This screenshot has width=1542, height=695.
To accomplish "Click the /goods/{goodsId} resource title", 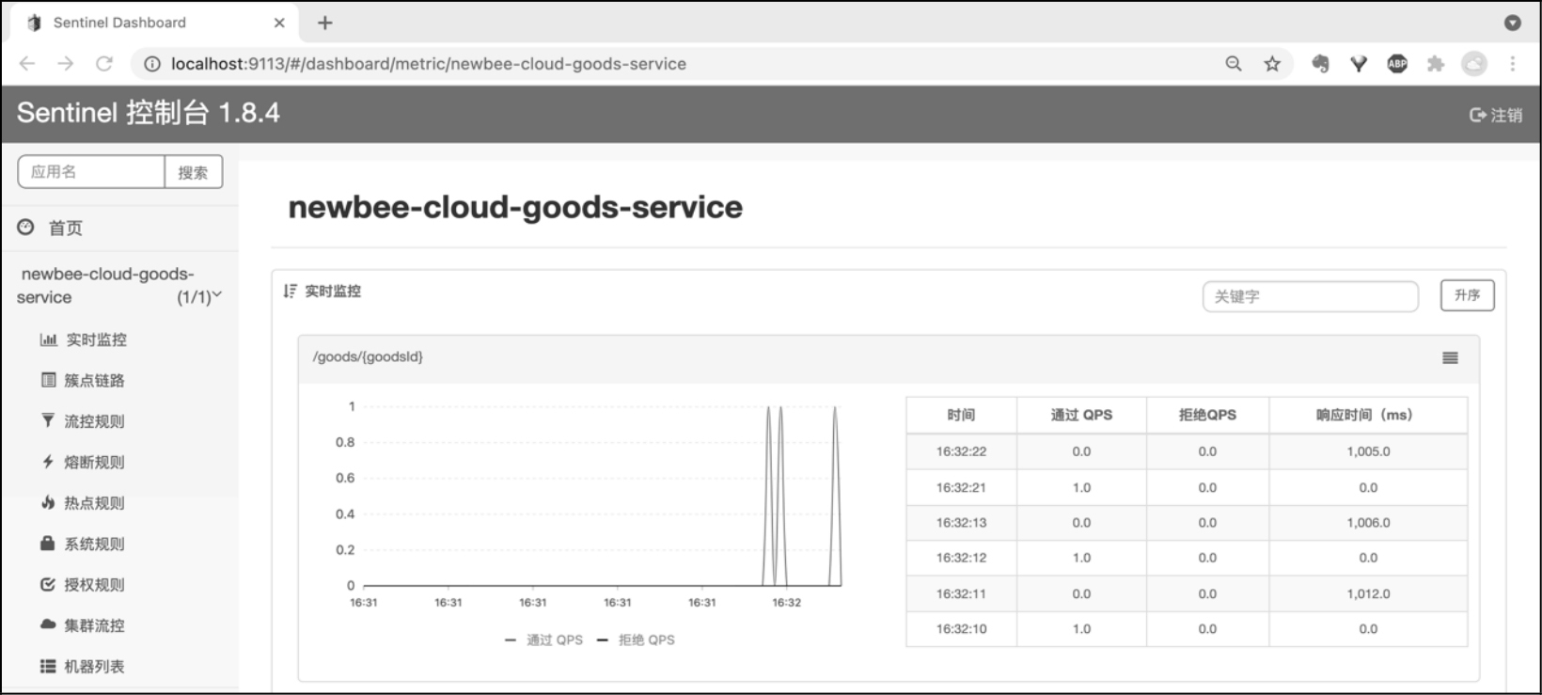I will [368, 356].
